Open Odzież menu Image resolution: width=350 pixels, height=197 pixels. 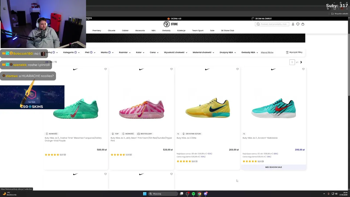point(125,30)
